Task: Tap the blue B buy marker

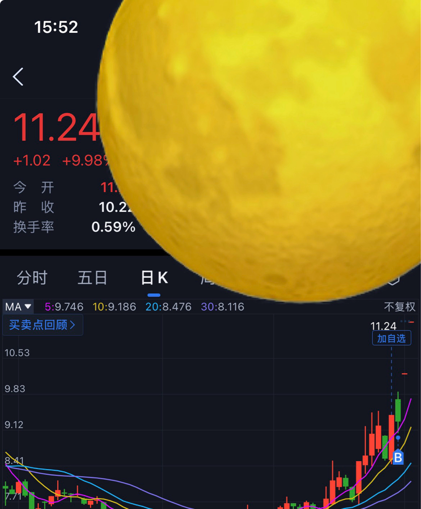Action: pos(398,457)
